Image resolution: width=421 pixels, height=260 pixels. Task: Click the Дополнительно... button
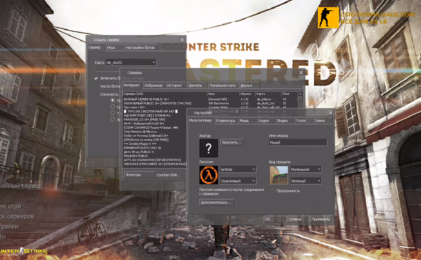coord(217,202)
